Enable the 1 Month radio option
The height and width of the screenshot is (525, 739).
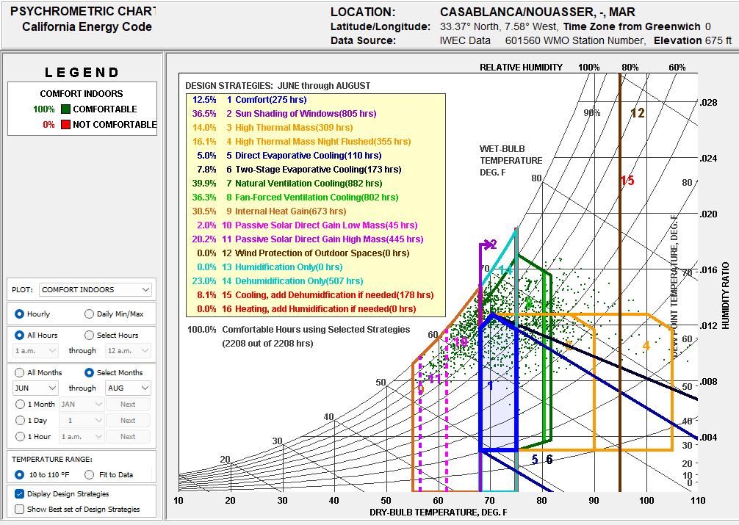21,404
